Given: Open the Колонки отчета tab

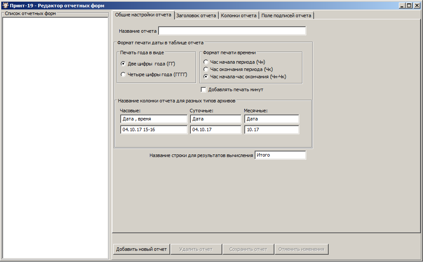Looking at the screenshot, I should tap(239, 15).
